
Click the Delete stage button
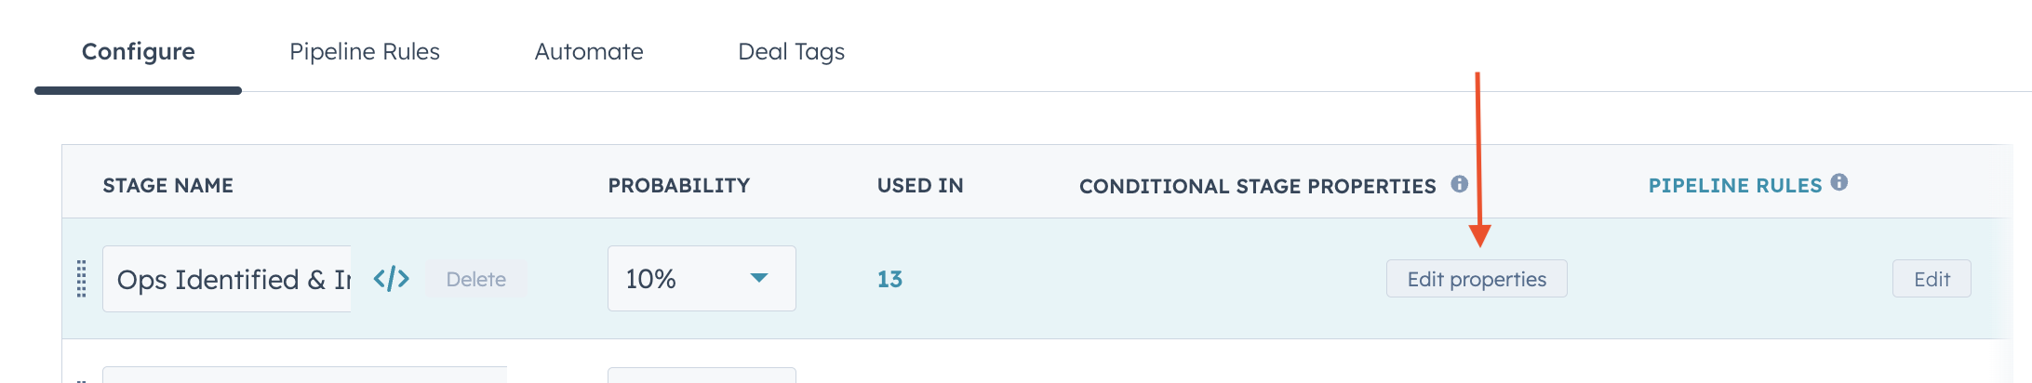point(476,279)
